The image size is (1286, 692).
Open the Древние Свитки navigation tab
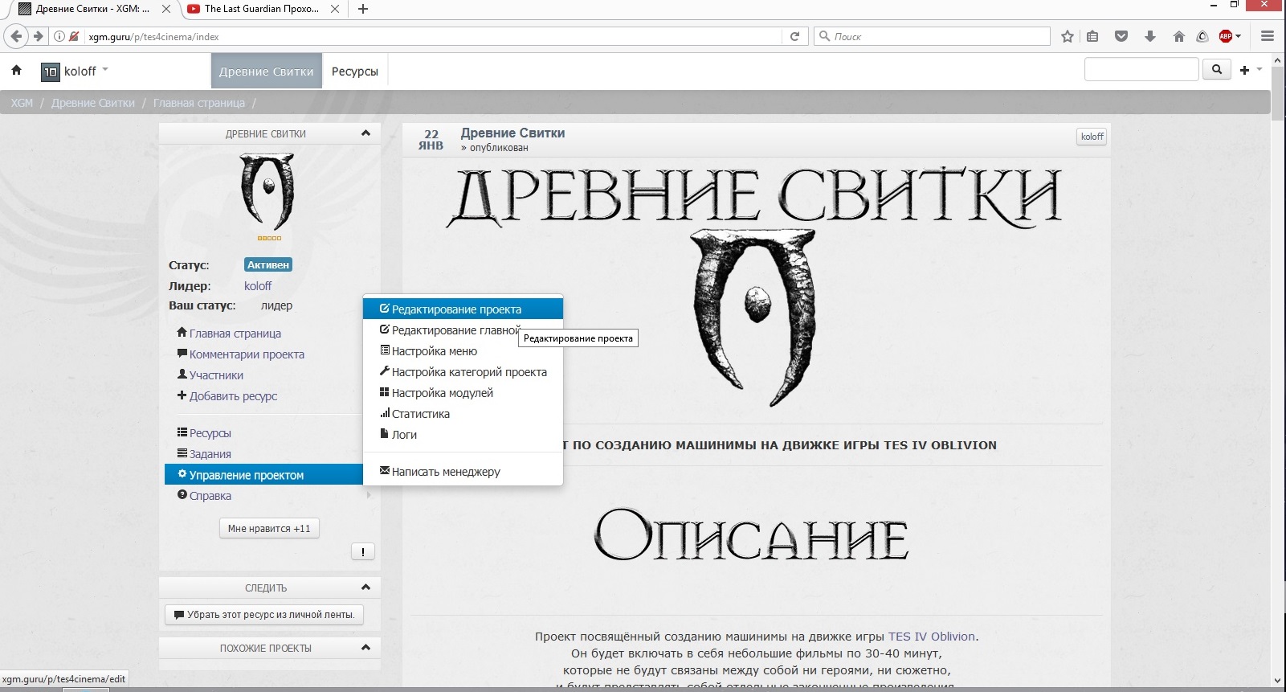click(267, 72)
